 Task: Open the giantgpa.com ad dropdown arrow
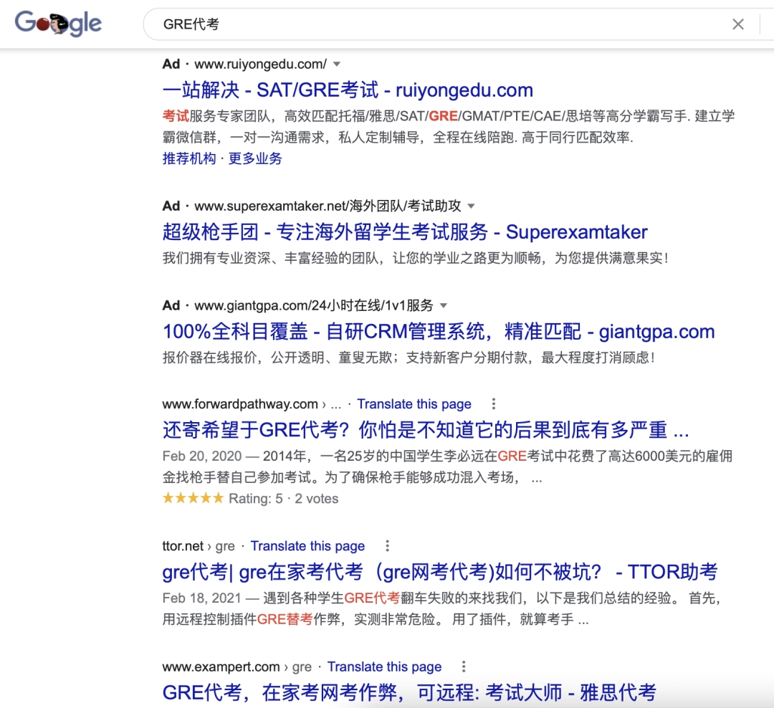[444, 305]
